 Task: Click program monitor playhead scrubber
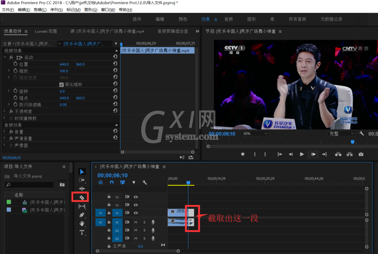[x=352, y=142]
